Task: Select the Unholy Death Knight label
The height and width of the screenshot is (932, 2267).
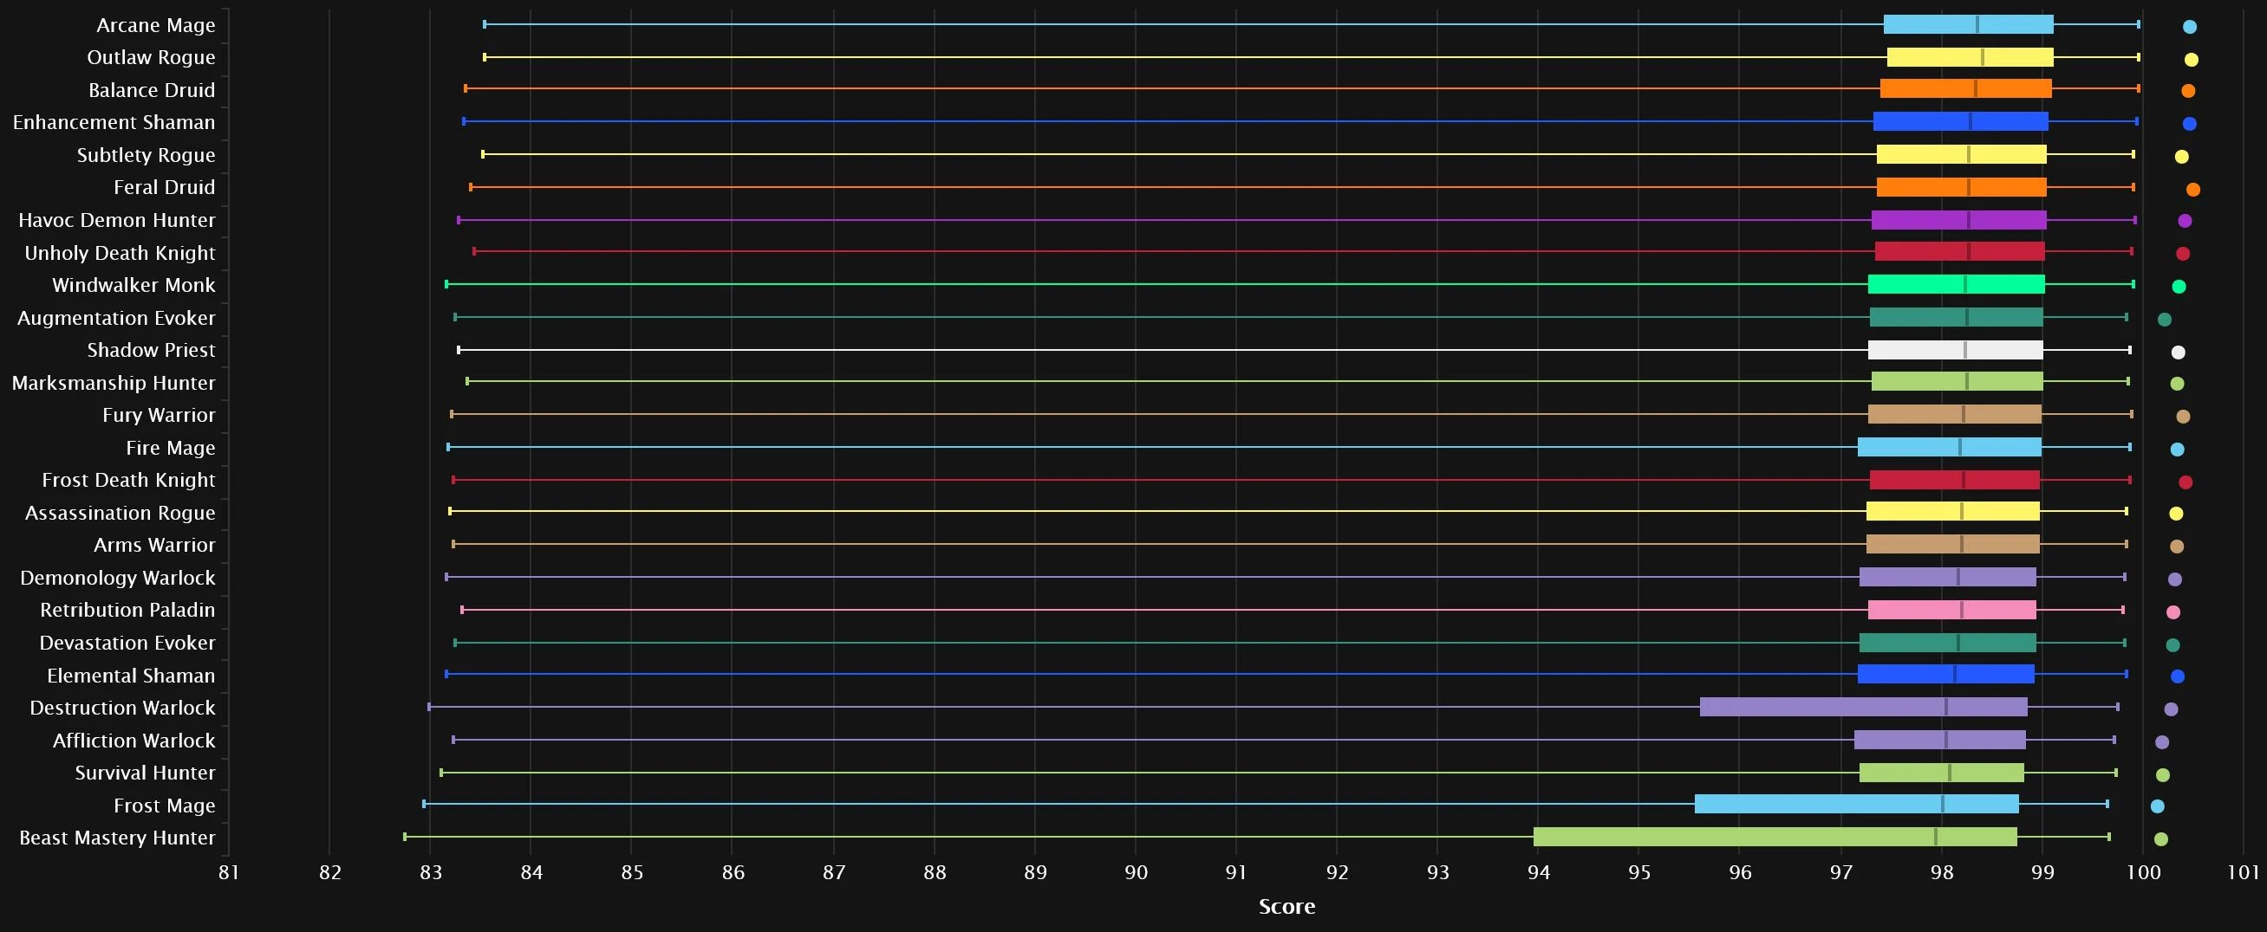Action: (120, 253)
